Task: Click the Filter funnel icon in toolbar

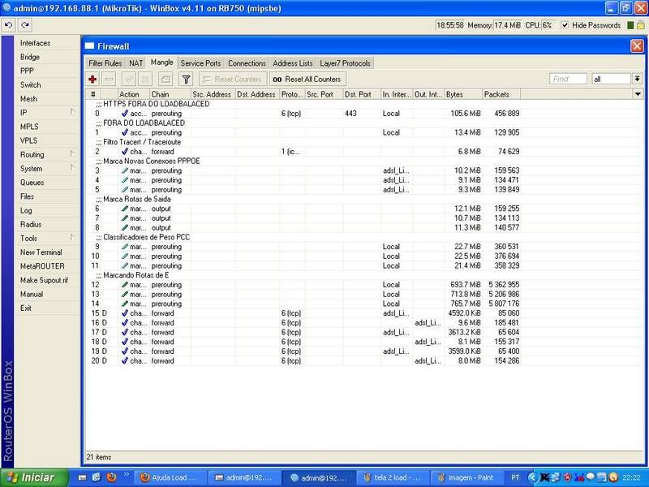Action: click(x=186, y=79)
